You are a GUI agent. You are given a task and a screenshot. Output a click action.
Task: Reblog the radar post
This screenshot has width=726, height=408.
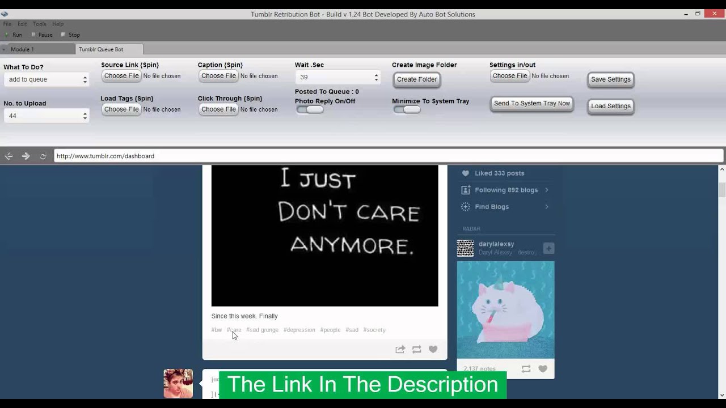coord(526,369)
